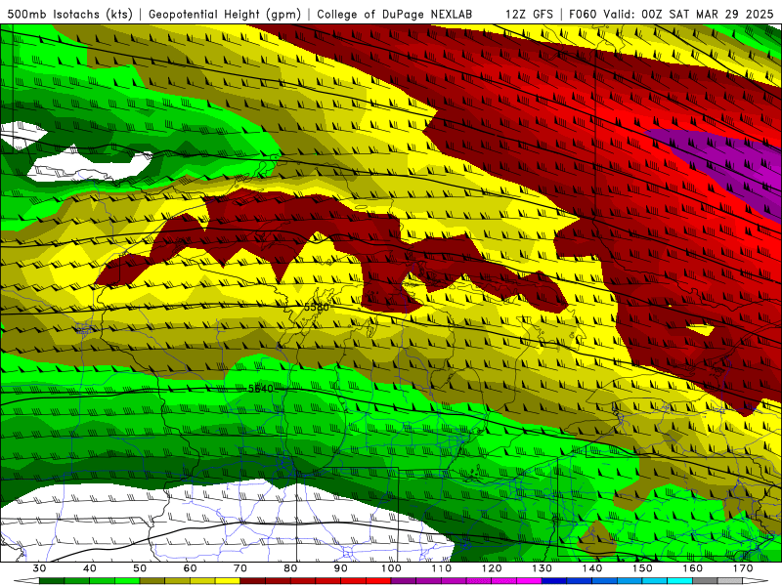Select 'F060 Valid: 00Z SAT MAR 29 2025'
This screenshot has height=586, width=782.
tap(673, 14)
